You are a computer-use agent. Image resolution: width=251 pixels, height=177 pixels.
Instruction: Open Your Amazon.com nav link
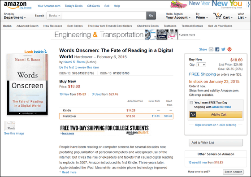pos(49,6)
